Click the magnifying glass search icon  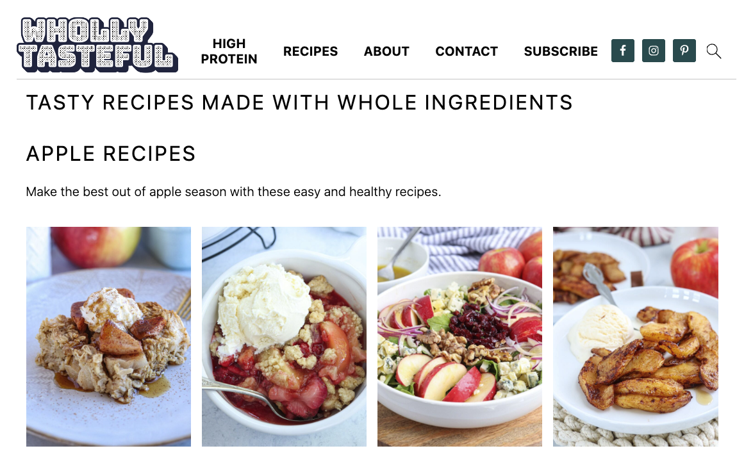click(714, 51)
